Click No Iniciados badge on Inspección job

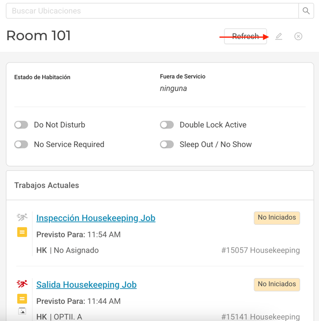pyautogui.click(x=277, y=218)
